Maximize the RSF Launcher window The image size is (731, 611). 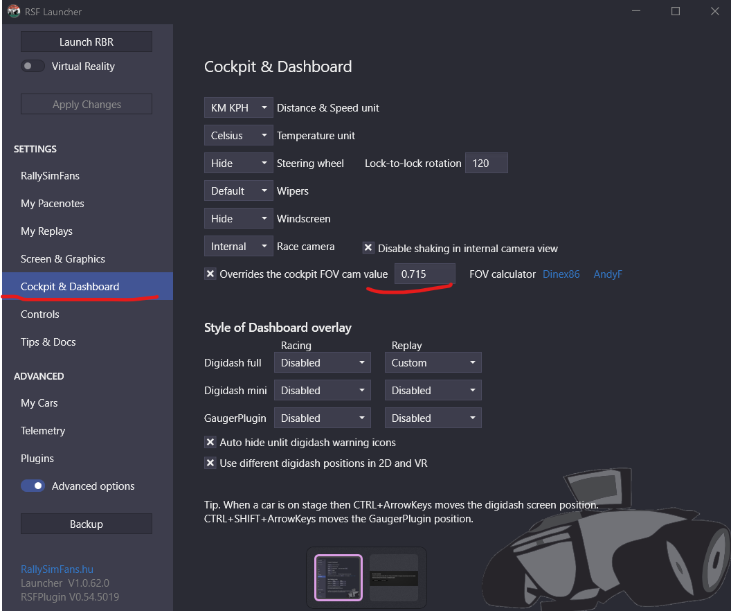[x=676, y=11]
